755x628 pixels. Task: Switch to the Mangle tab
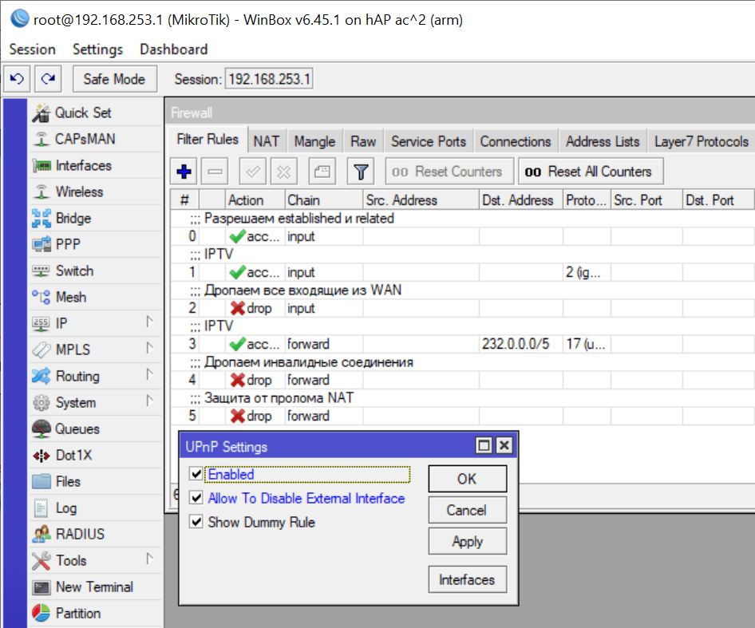315,141
